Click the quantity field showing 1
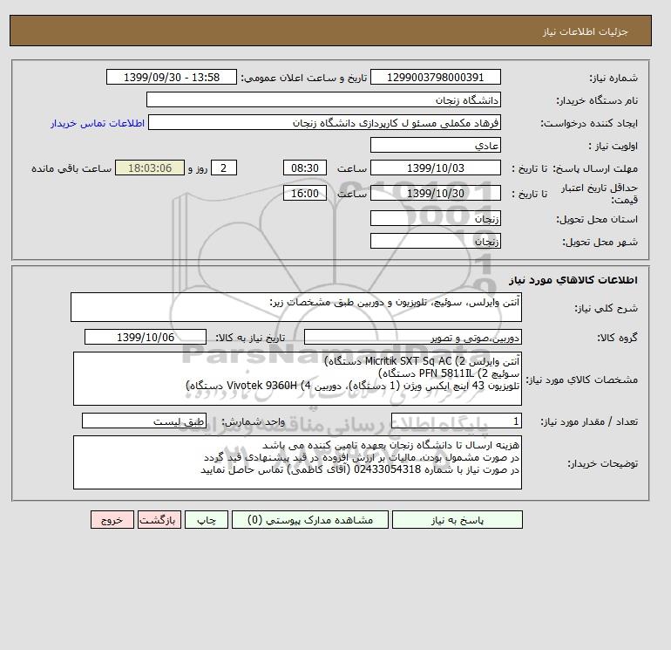The height and width of the screenshot is (650, 671). pos(456,421)
